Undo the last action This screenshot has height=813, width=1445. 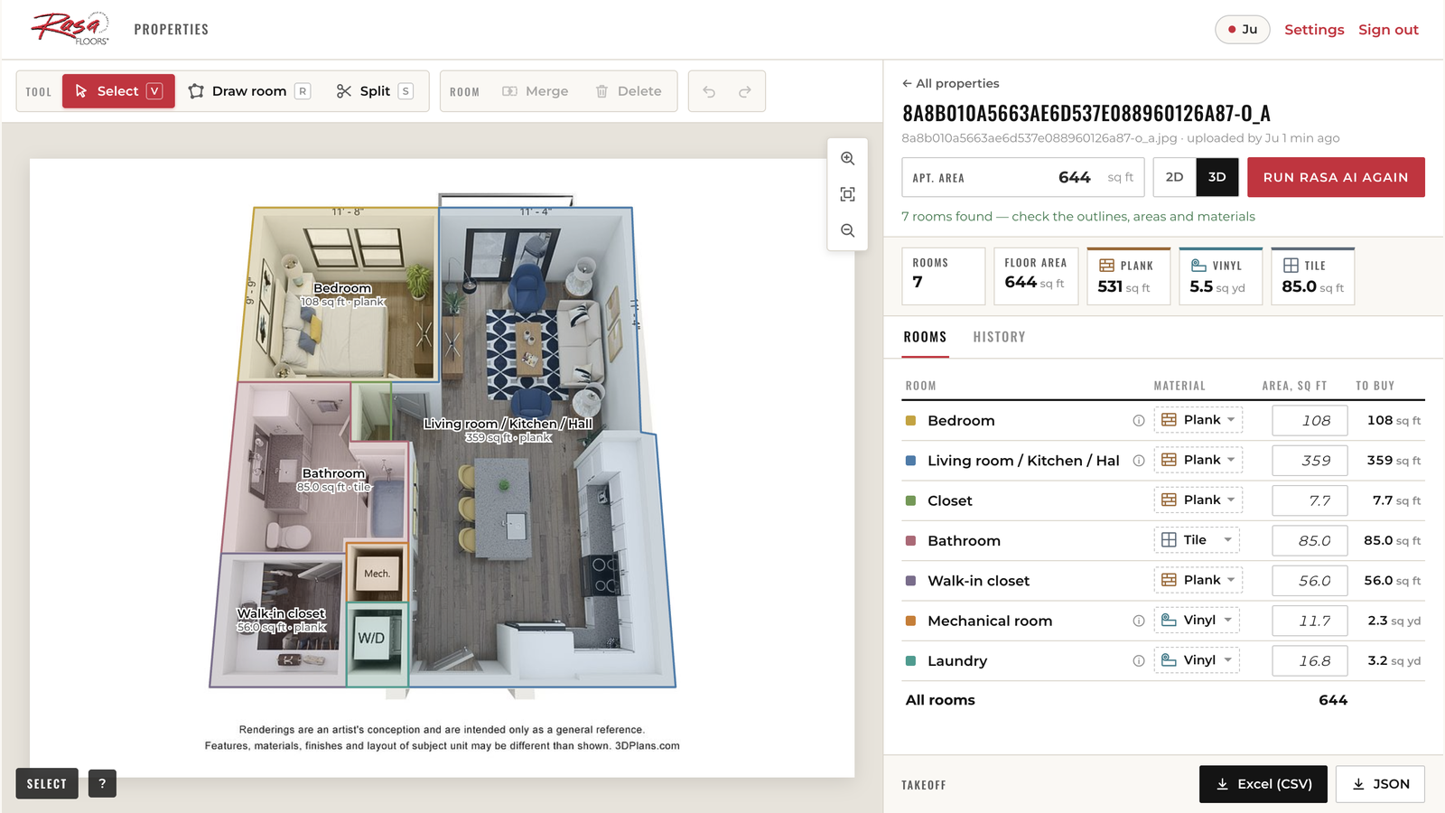pyautogui.click(x=709, y=91)
